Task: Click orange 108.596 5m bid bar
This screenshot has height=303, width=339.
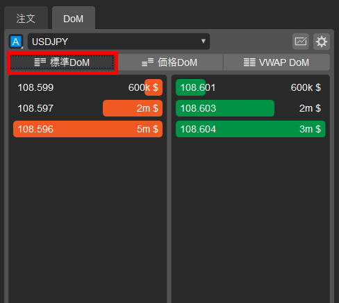Action: coord(88,129)
